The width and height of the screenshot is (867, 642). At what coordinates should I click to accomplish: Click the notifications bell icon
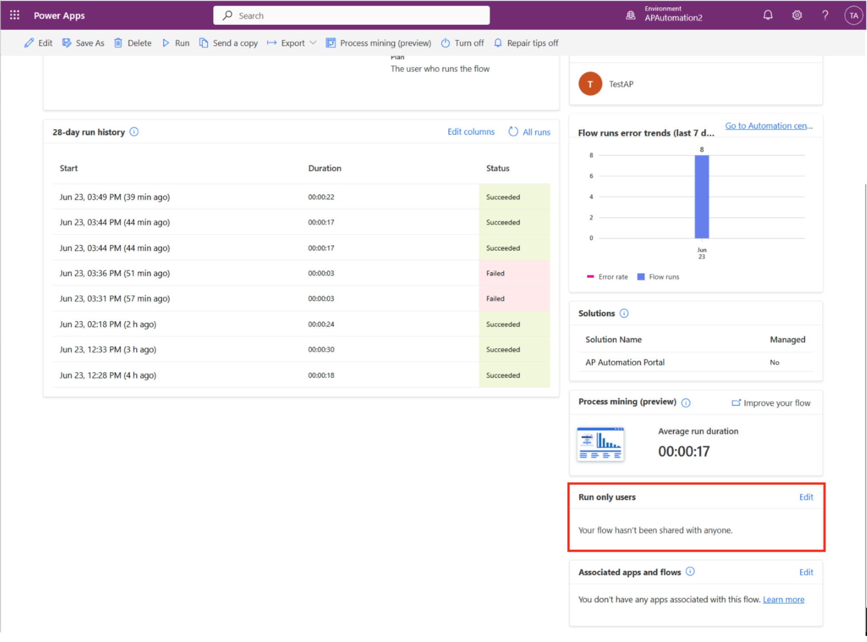click(x=768, y=15)
